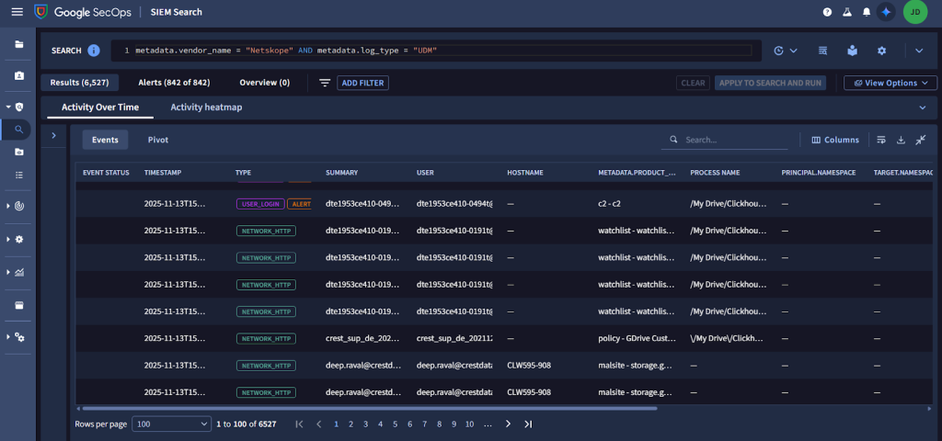Viewport: 942px width, 441px height.
Task: Select the Events view tab
Action: point(105,140)
